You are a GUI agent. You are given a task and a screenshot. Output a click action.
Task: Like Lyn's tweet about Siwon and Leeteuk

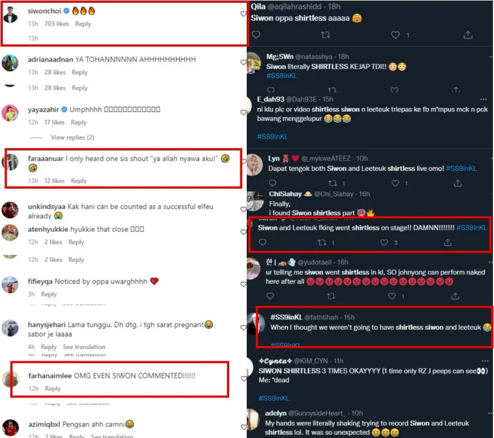click(x=395, y=183)
